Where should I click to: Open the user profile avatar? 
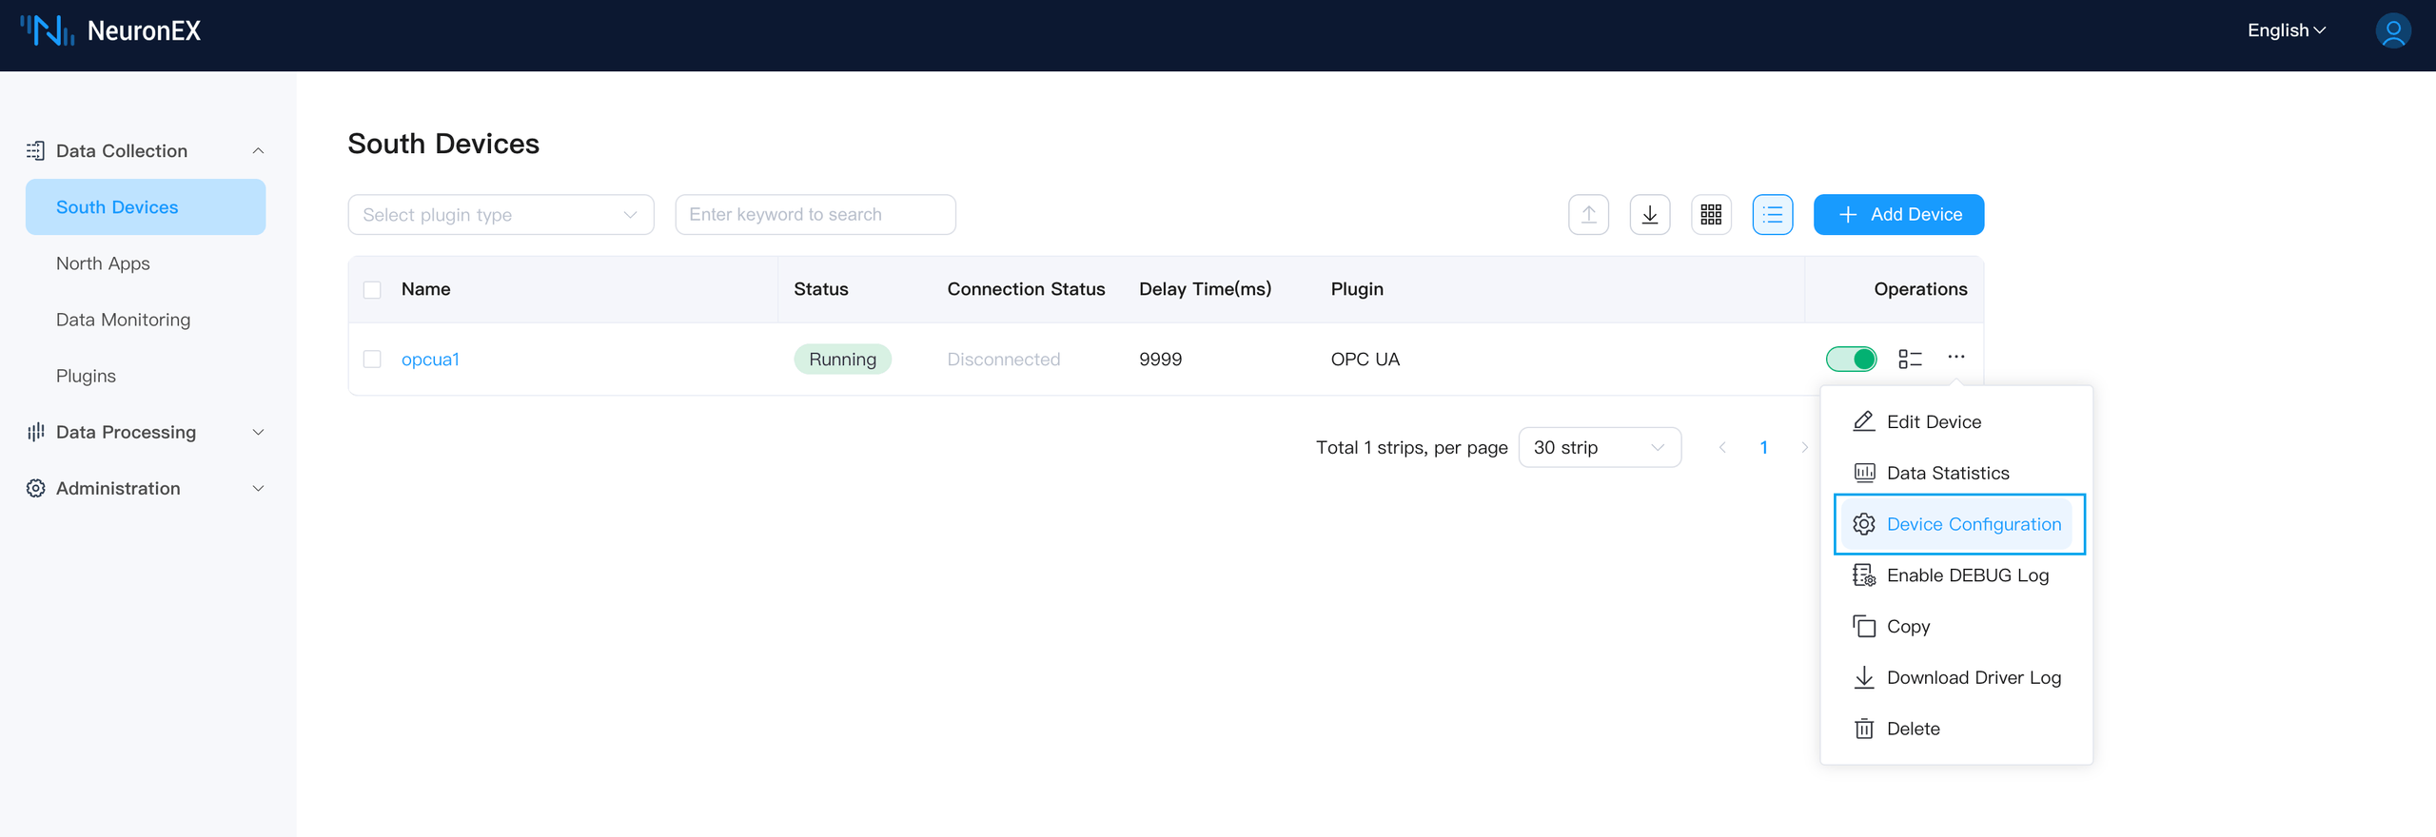point(2392,30)
